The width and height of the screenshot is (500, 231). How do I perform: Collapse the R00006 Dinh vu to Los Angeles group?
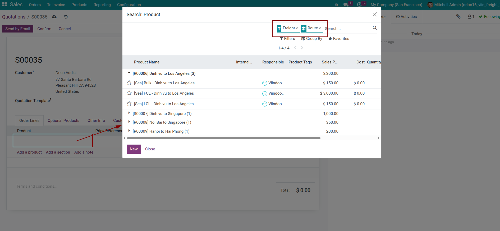tap(129, 73)
